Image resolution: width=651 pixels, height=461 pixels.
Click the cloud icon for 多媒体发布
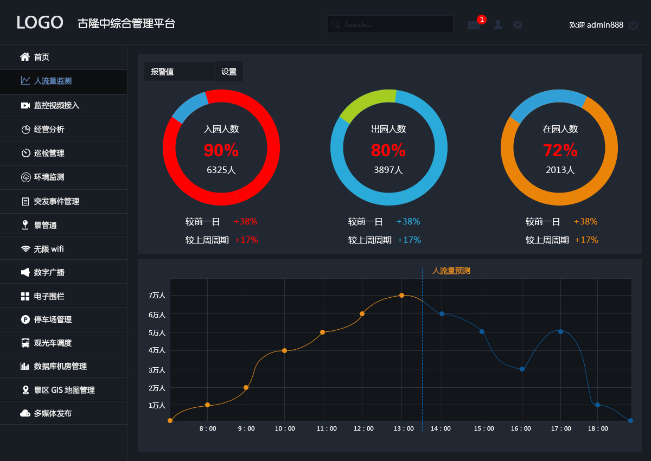coord(25,413)
